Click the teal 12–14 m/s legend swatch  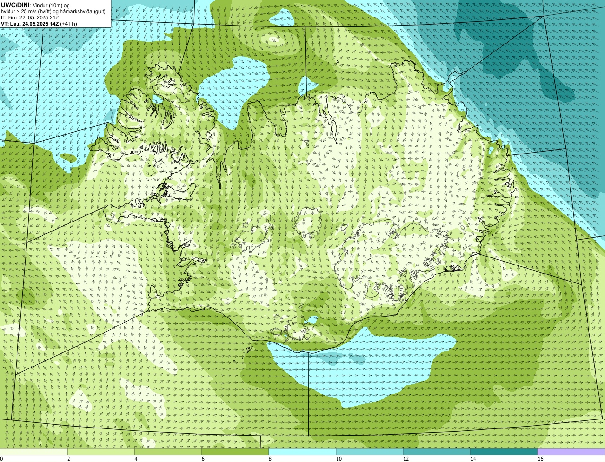[437, 452]
